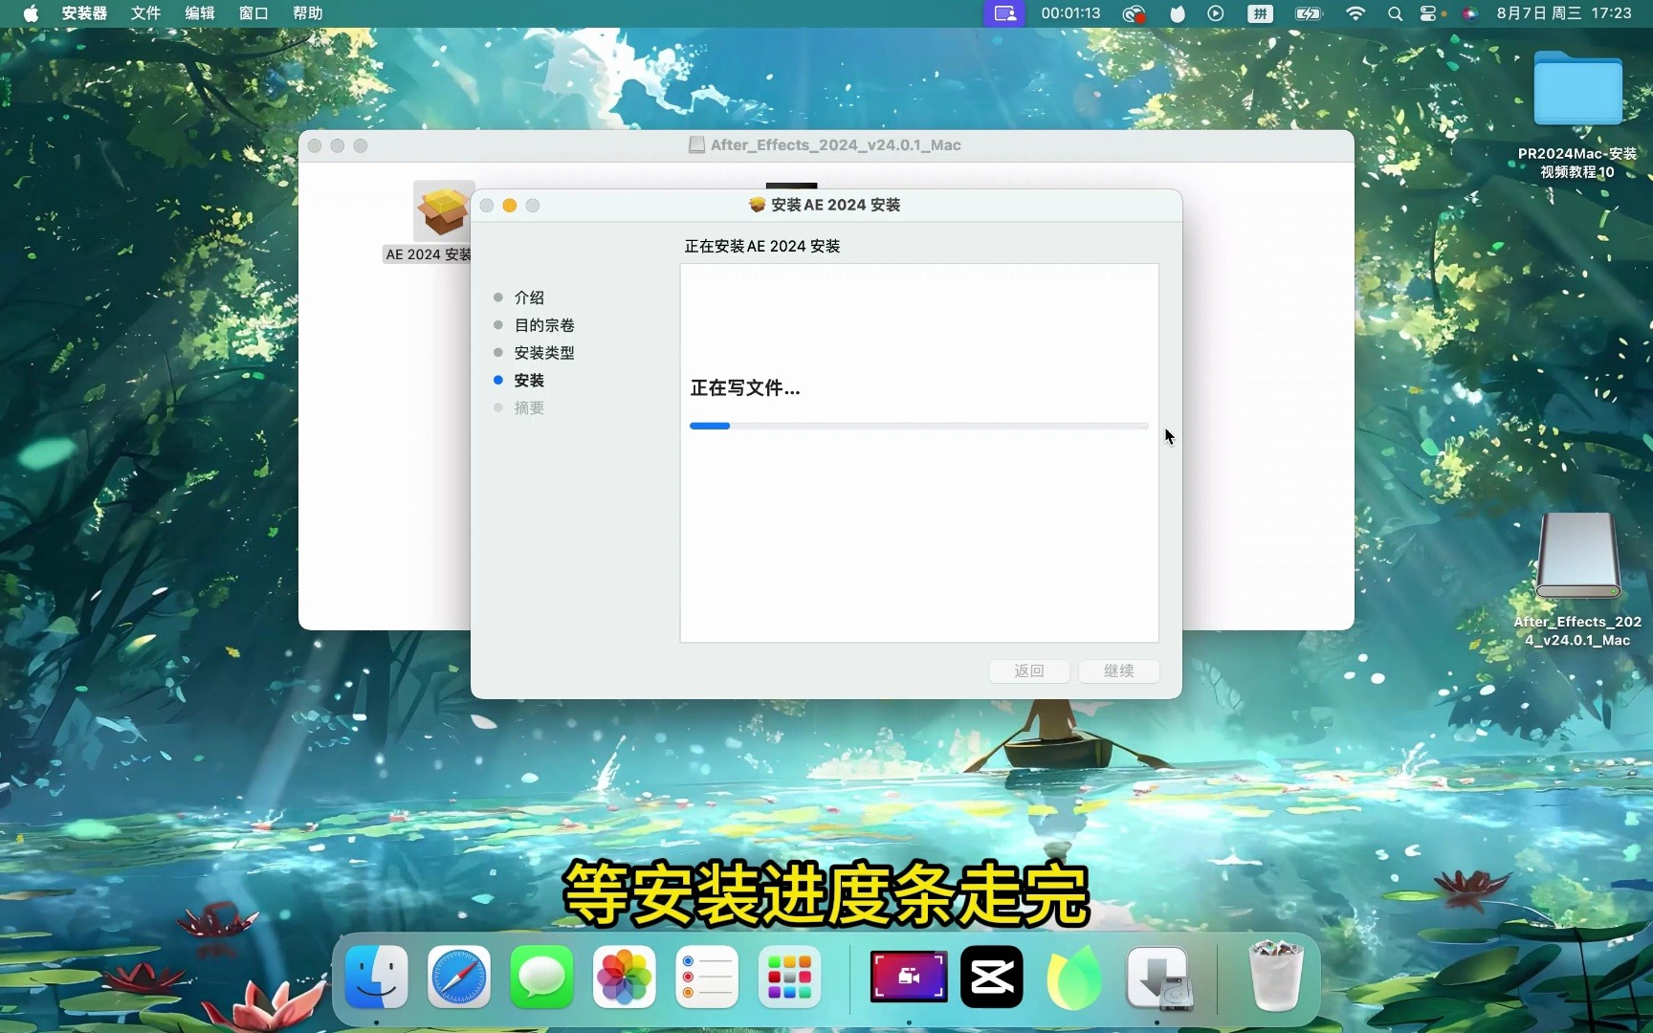This screenshot has width=1653, height=1033.
Task: Open Siri from menu bar
Action: click(1469, 13)
